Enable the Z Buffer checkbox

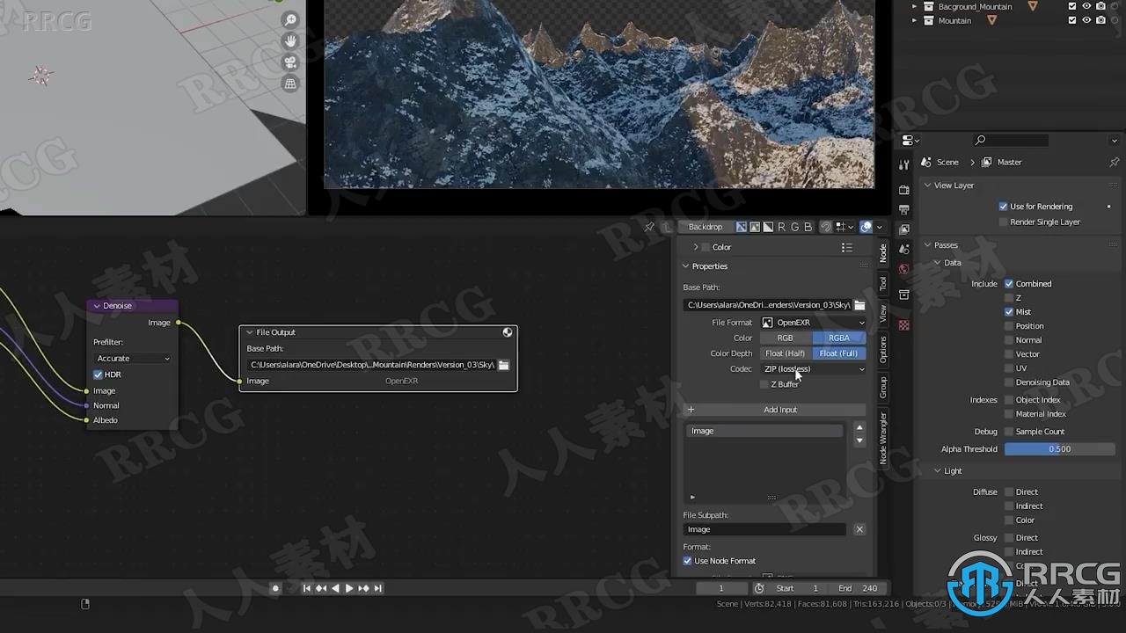(764, 384)
